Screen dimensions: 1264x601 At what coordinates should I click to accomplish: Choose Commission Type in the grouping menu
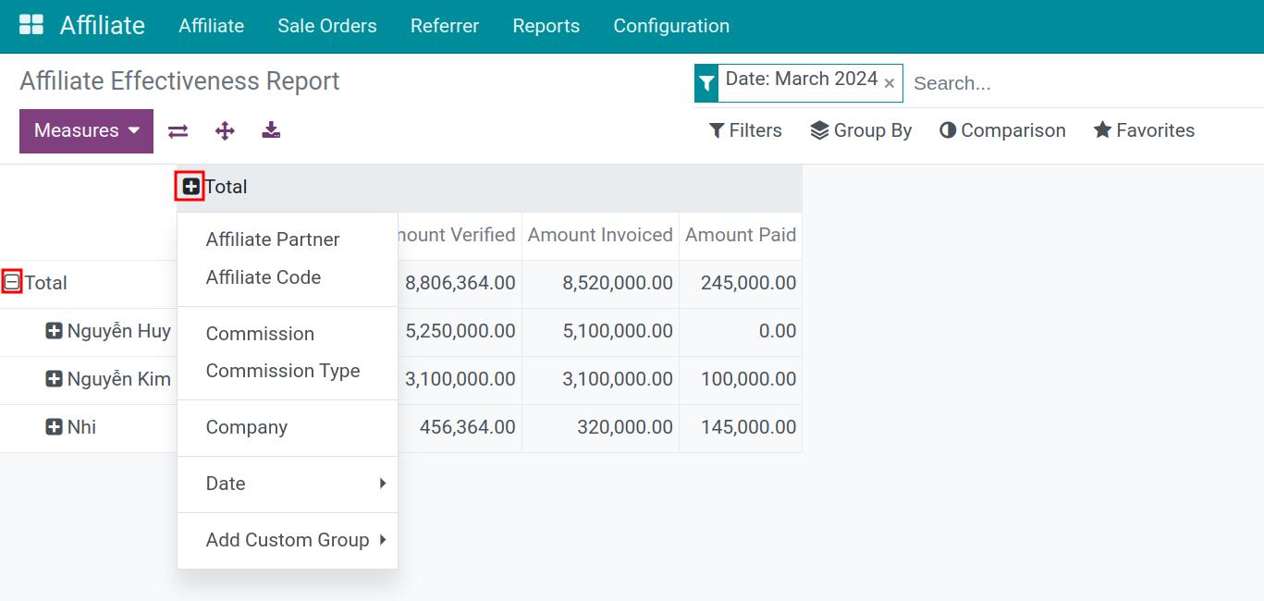[288, 371]
